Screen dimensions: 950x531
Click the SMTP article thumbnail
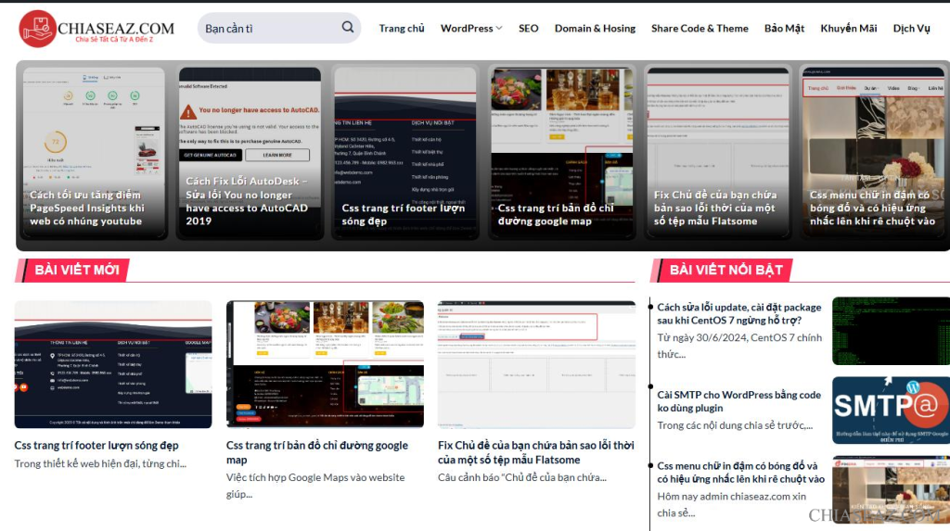pos(891,410)
